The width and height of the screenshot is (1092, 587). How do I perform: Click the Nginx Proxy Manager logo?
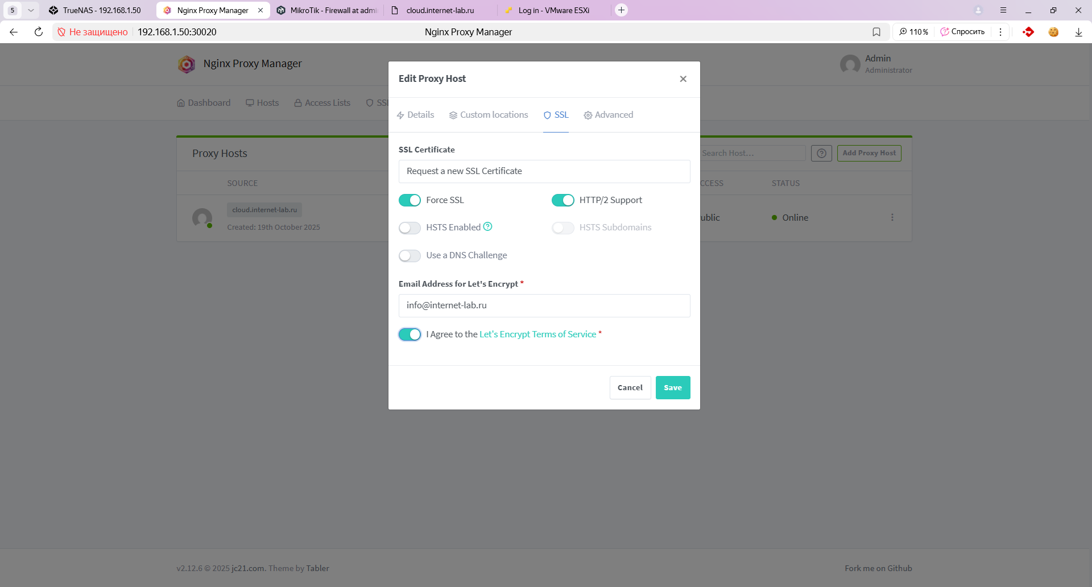tap(187, 64)
